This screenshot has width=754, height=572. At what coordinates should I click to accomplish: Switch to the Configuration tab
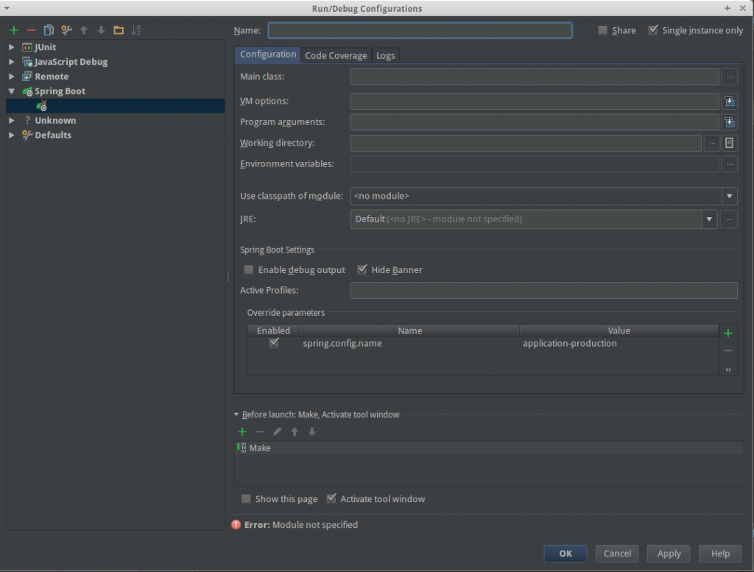tap(268, 54)
